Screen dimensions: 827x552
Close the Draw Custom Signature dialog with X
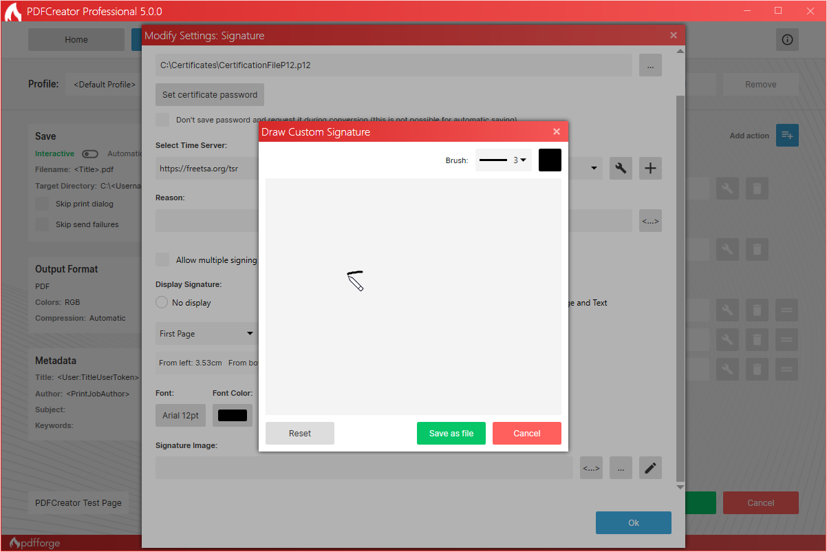557,131
